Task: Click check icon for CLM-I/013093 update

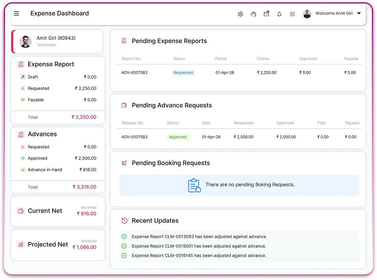Action: pos(124,237)
